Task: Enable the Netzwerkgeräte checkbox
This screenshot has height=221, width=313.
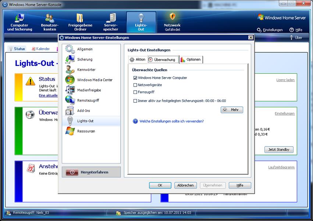Action: (x=135, y=85)
